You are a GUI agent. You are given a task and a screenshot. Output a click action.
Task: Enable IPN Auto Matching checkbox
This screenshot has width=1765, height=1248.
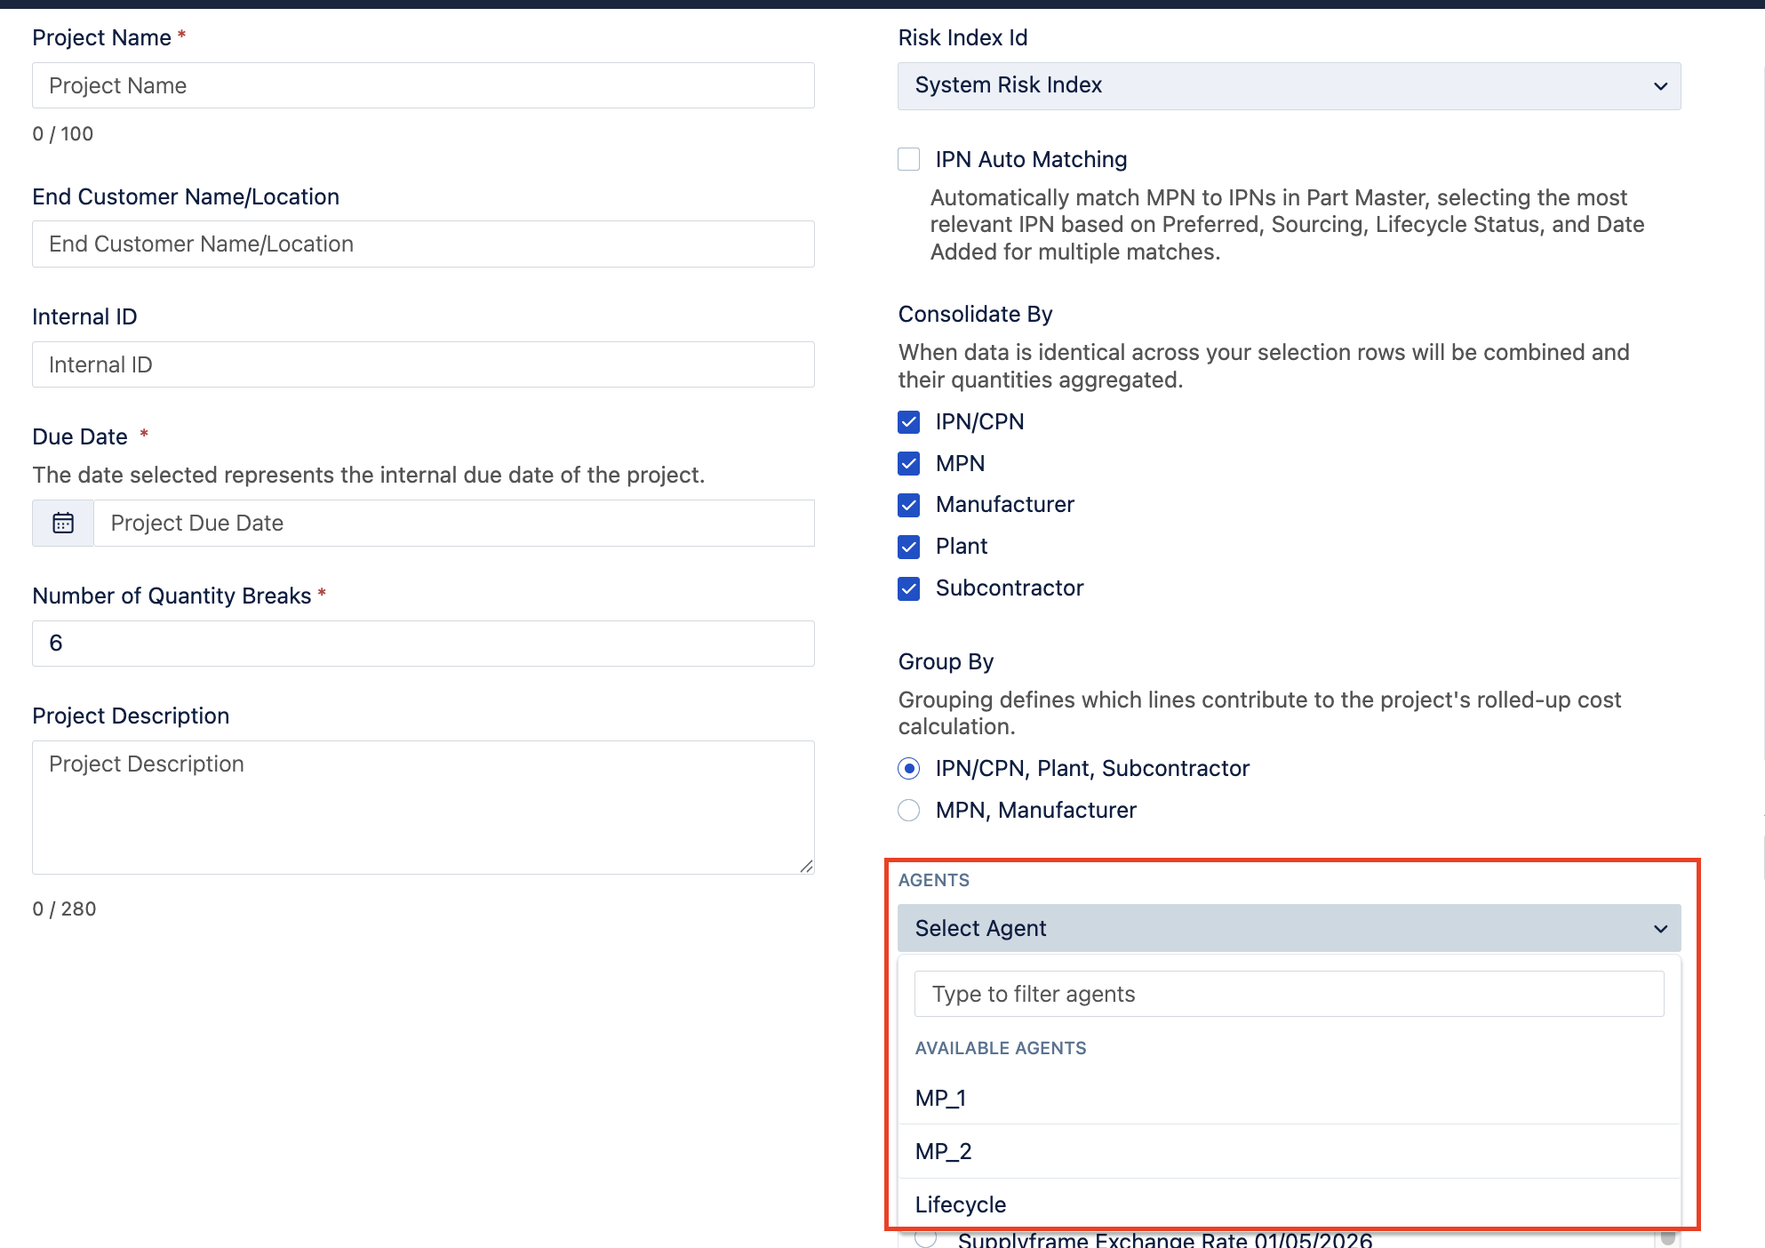point(908,159)
